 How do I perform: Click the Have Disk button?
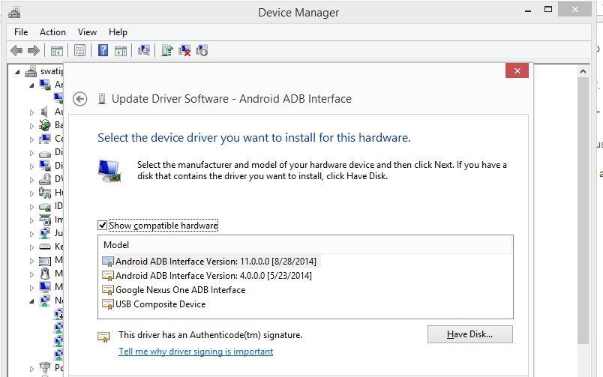[x=469, y=334]
